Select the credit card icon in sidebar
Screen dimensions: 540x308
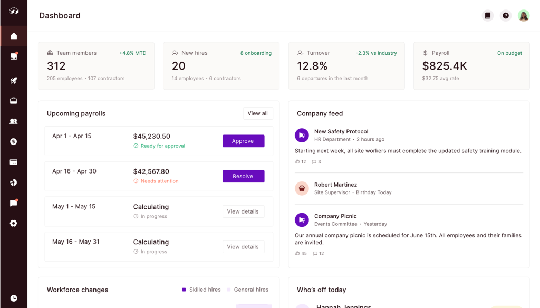pyautogui.click(x=14, y=162)
